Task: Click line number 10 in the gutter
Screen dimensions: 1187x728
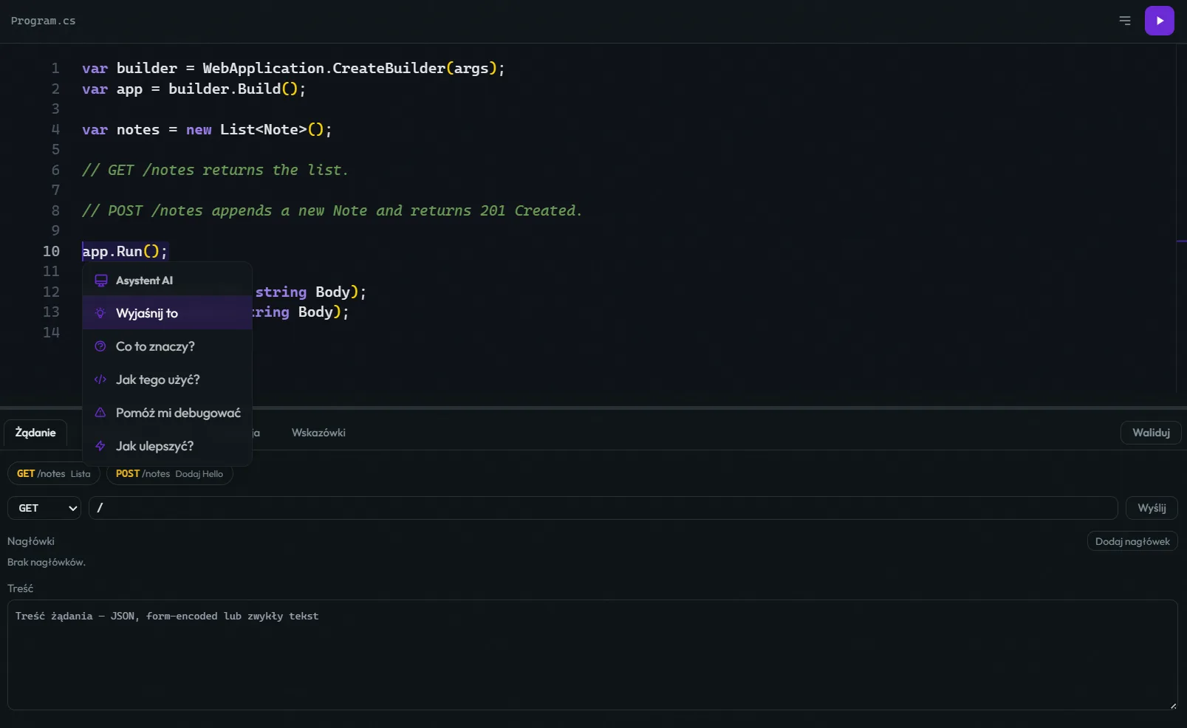Action: [51, 252]
